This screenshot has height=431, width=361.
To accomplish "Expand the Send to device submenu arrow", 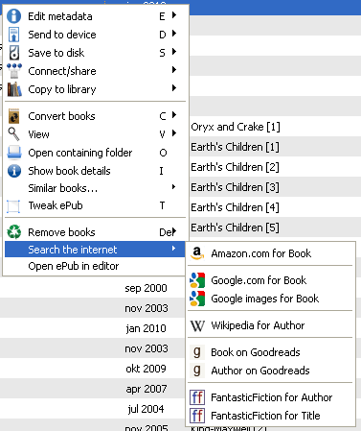I will click(174, 34).
